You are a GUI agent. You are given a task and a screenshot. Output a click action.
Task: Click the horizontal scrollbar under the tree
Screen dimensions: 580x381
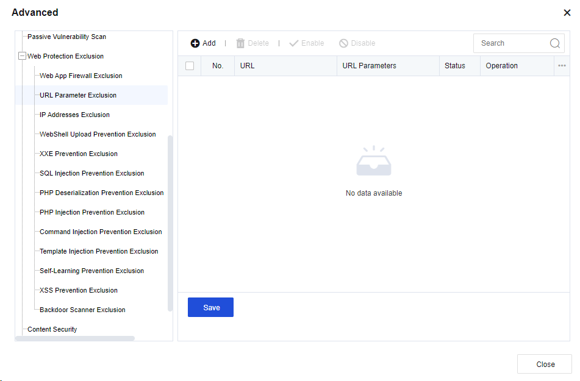click(74, 338)
